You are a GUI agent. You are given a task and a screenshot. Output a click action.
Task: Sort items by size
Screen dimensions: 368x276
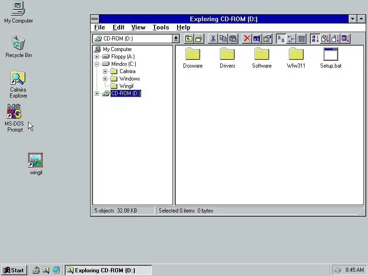[335, 39]
